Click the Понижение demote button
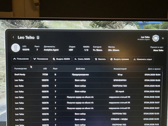 [41, 59]
